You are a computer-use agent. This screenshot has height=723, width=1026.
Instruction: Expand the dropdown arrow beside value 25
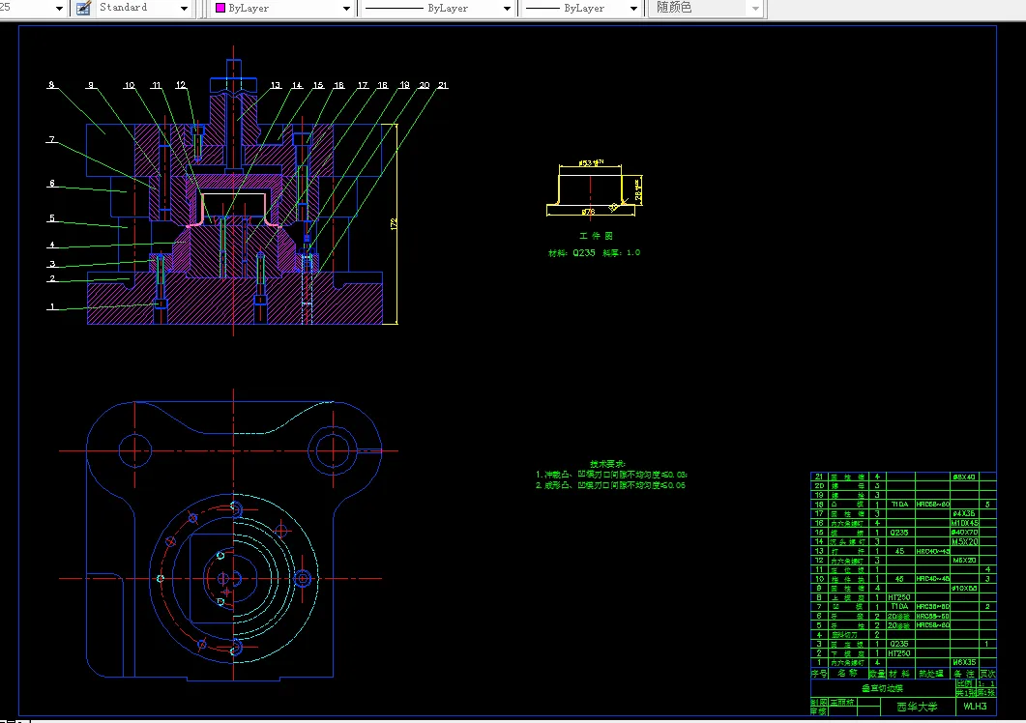coord(60,9)
